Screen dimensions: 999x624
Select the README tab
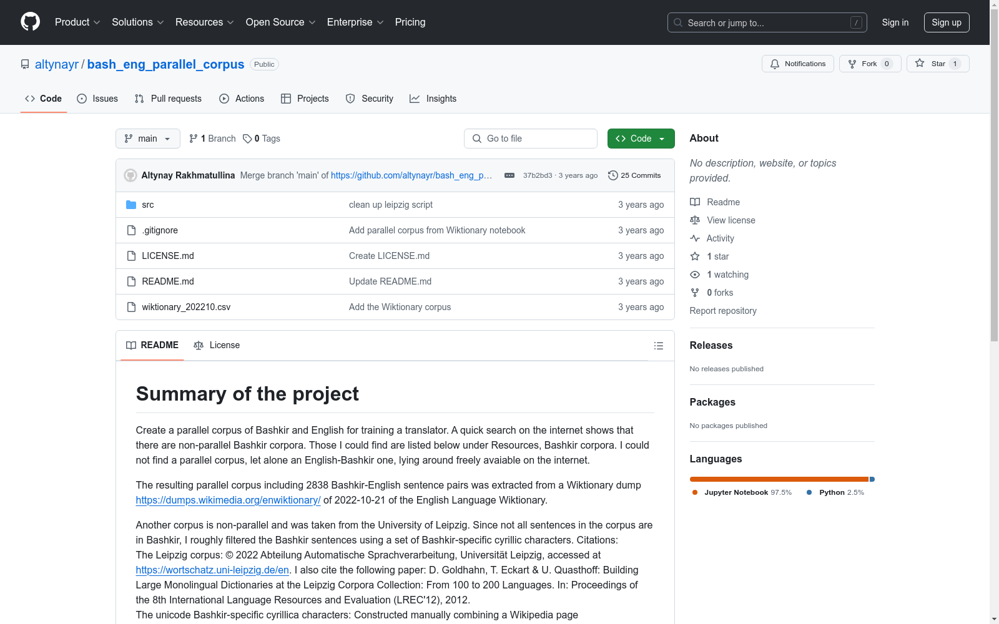coord(152,345)
